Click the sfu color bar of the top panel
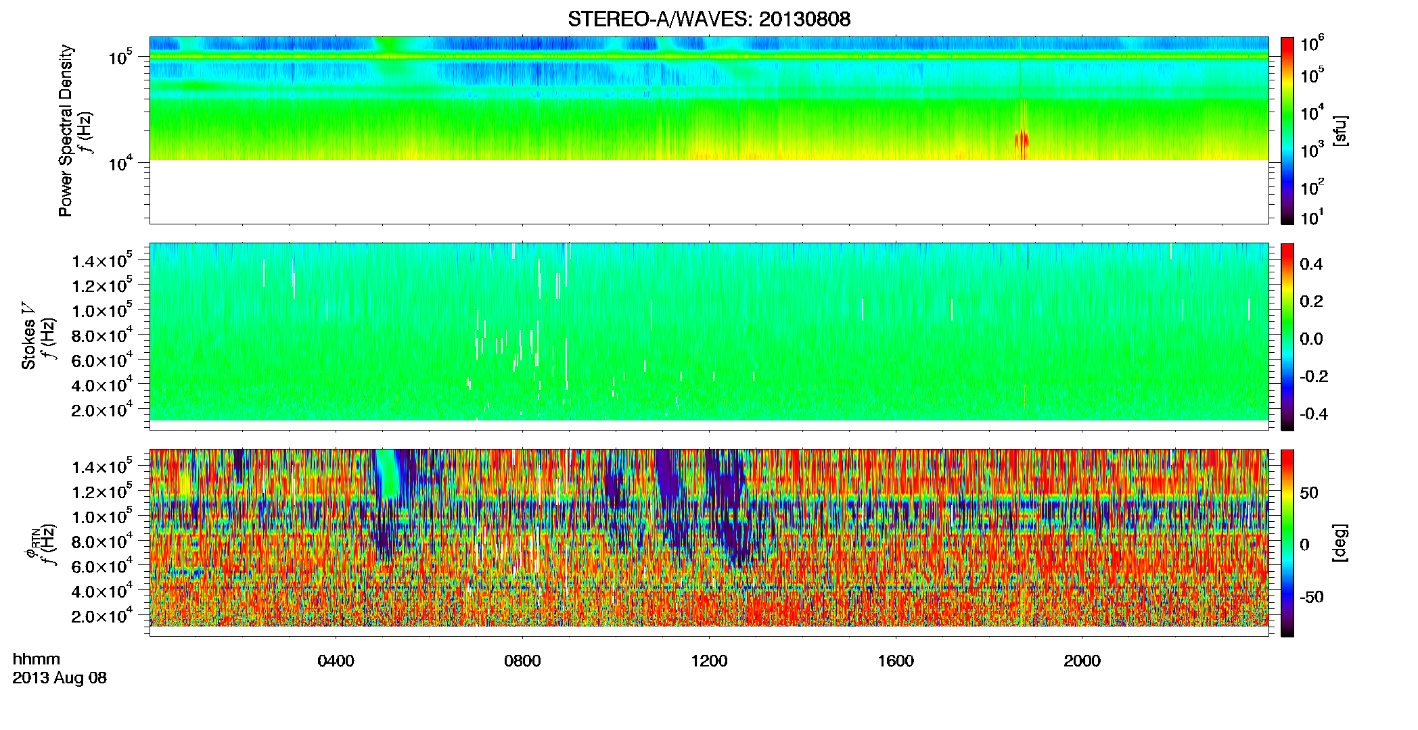The width and height of the screenshot is (1418, 730). [1287, 130]
